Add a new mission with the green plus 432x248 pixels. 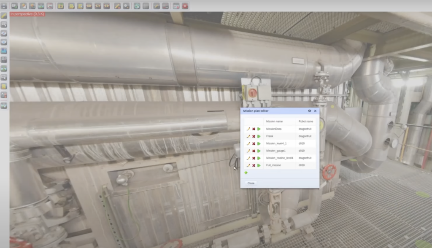coord(246,173)
